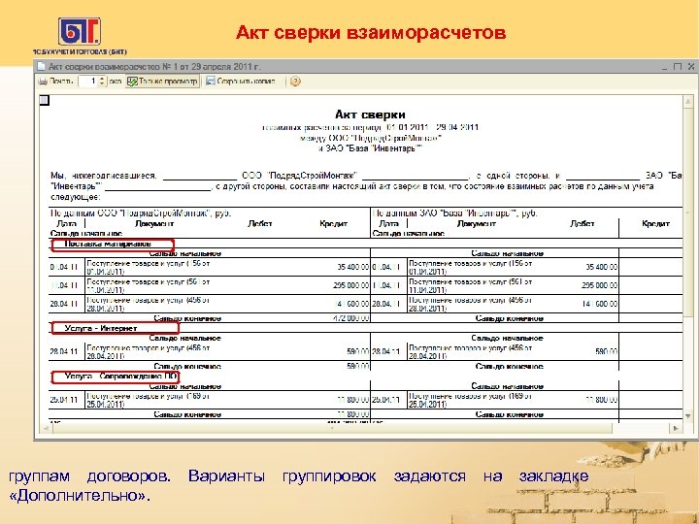The image size is (699, 524).
Task: Click the left 25.04.11 date cell
Action: click(x=64, y=400)
